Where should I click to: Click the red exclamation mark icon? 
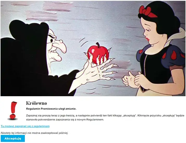coord(13,110)
